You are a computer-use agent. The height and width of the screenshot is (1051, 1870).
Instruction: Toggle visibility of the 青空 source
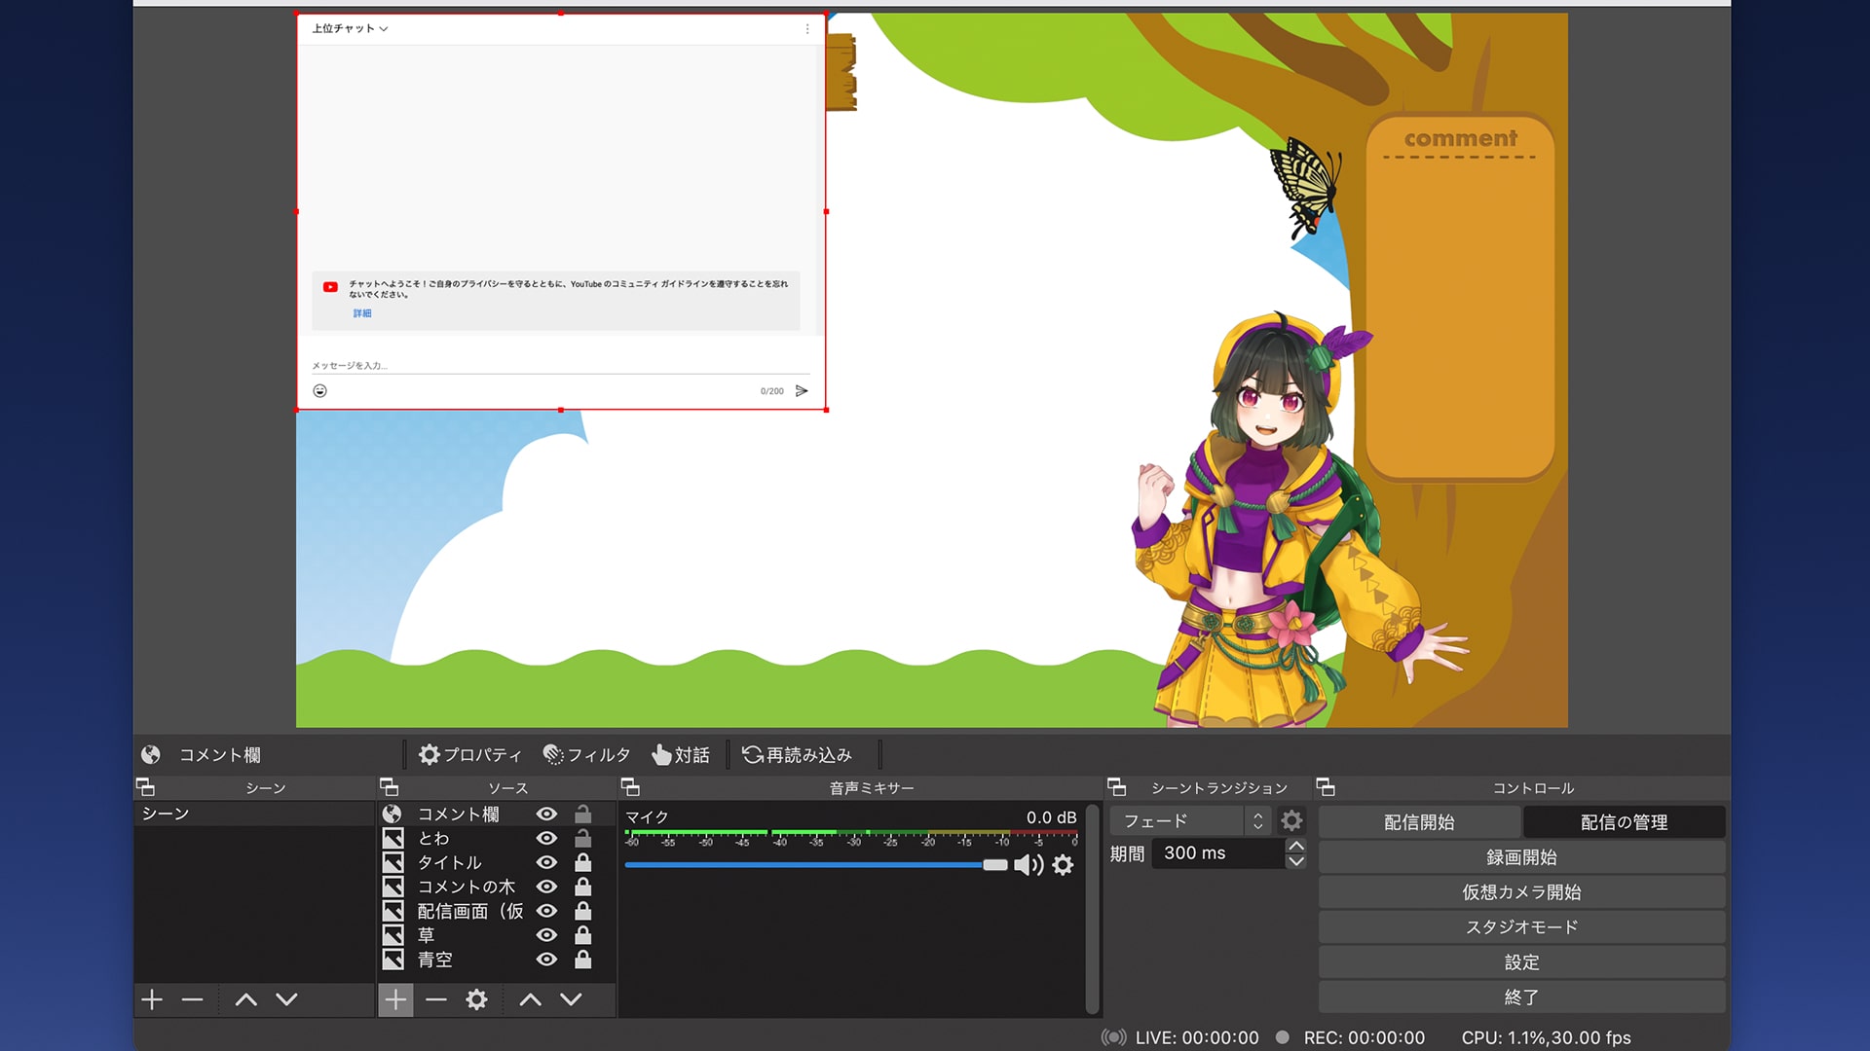[546, 960]
